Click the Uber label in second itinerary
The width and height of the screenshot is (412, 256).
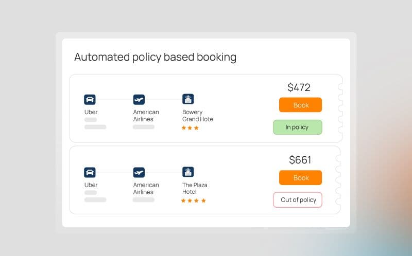(x=91, y=185)
